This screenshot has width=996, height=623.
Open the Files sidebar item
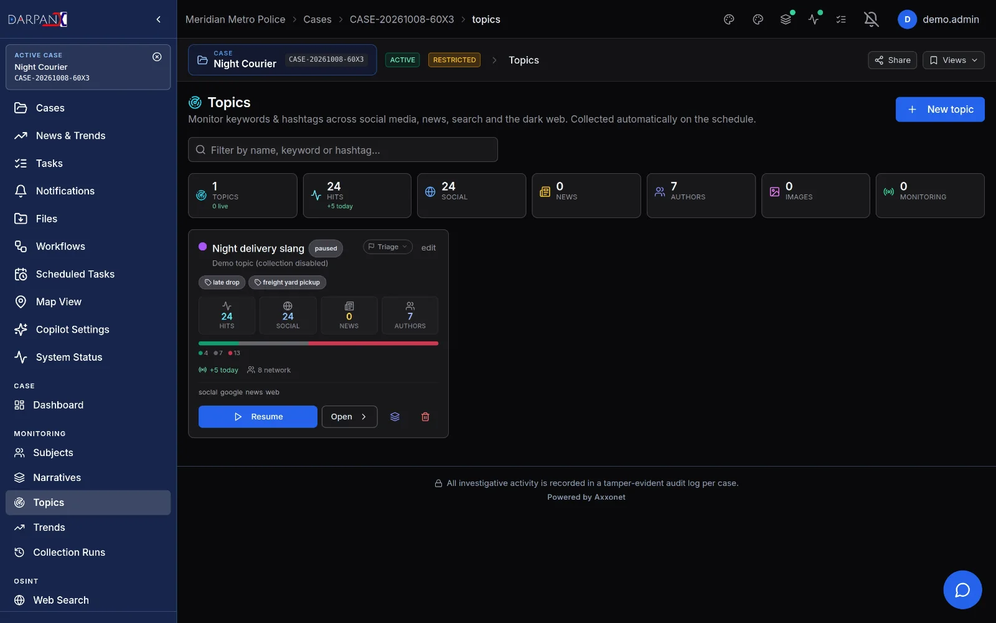88,219
